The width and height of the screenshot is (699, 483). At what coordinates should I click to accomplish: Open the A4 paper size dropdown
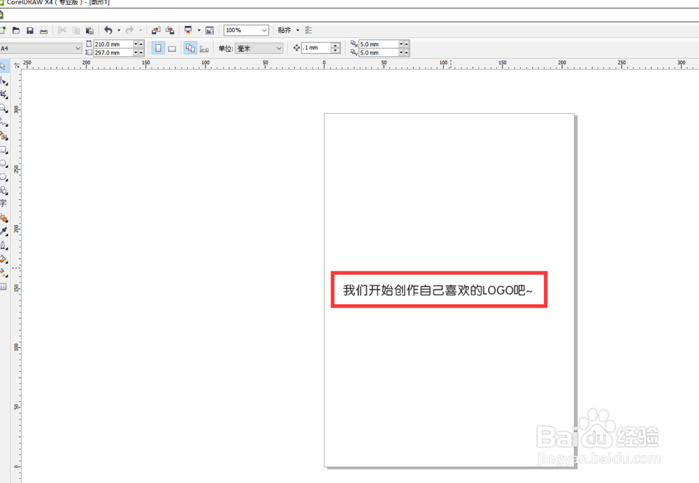[x=78, y=48]
